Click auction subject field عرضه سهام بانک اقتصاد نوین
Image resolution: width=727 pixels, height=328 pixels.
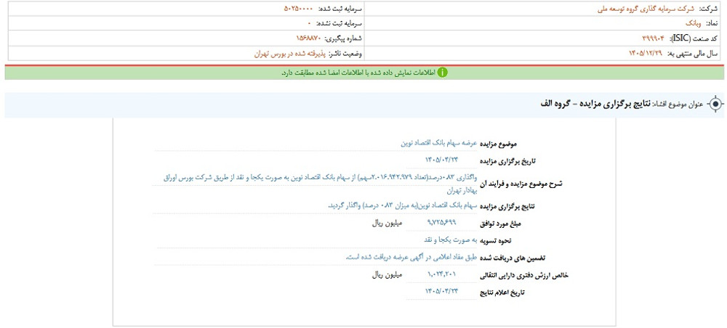point(438,144)
